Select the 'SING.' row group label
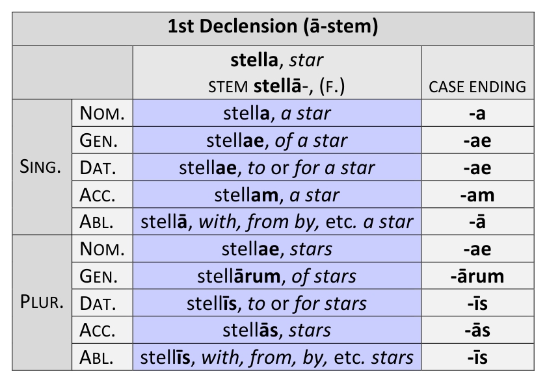The image size is (547, 382). click(42, 168)
